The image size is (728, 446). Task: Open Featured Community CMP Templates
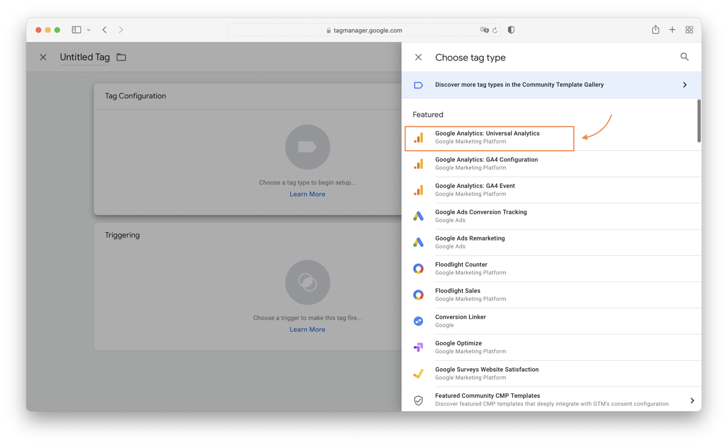551,400
